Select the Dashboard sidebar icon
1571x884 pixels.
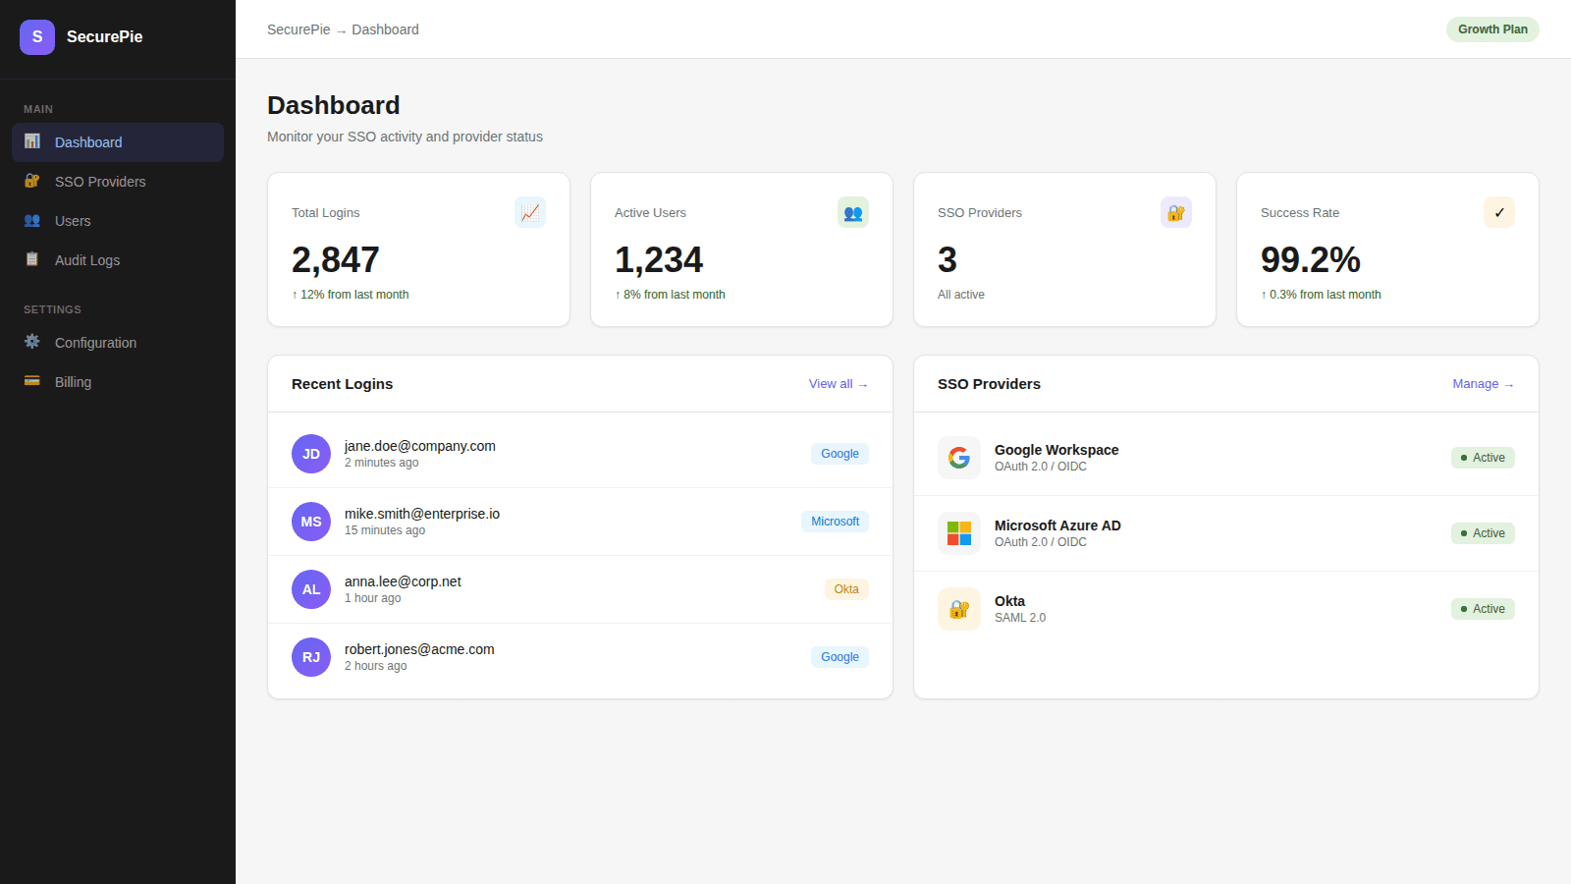point(31,141)
